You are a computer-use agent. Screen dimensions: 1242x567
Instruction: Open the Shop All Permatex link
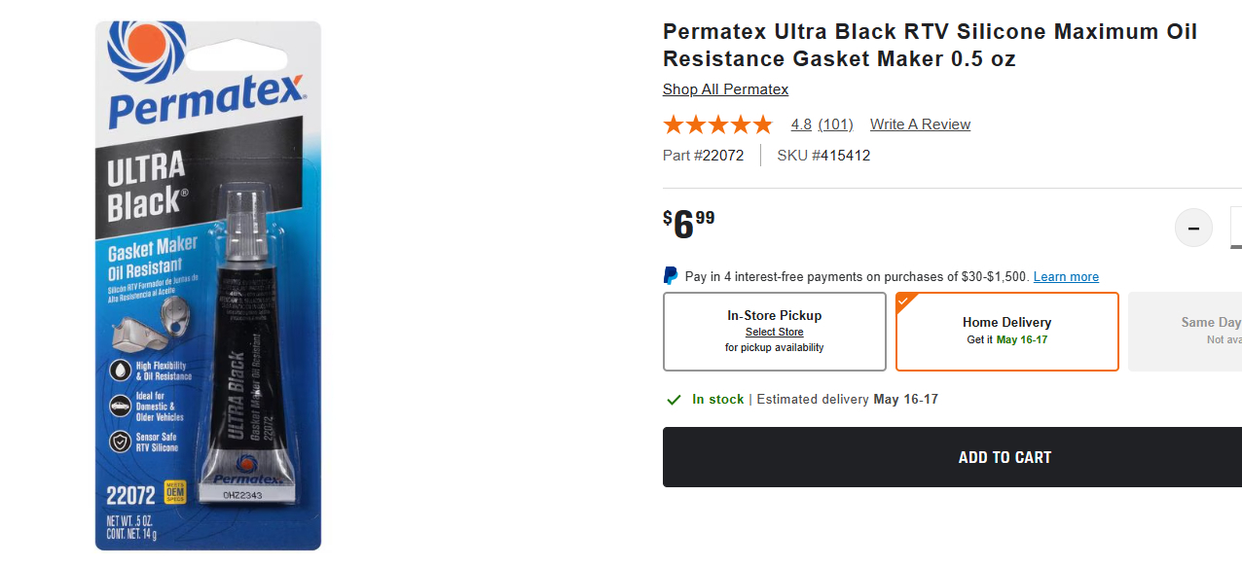pyautogui.click(x=725, y=89)
